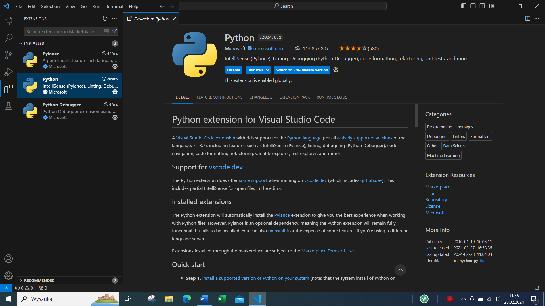Screen dimensions: 545x306
Task: Open the filter extensions funnel
Action: 114,31
